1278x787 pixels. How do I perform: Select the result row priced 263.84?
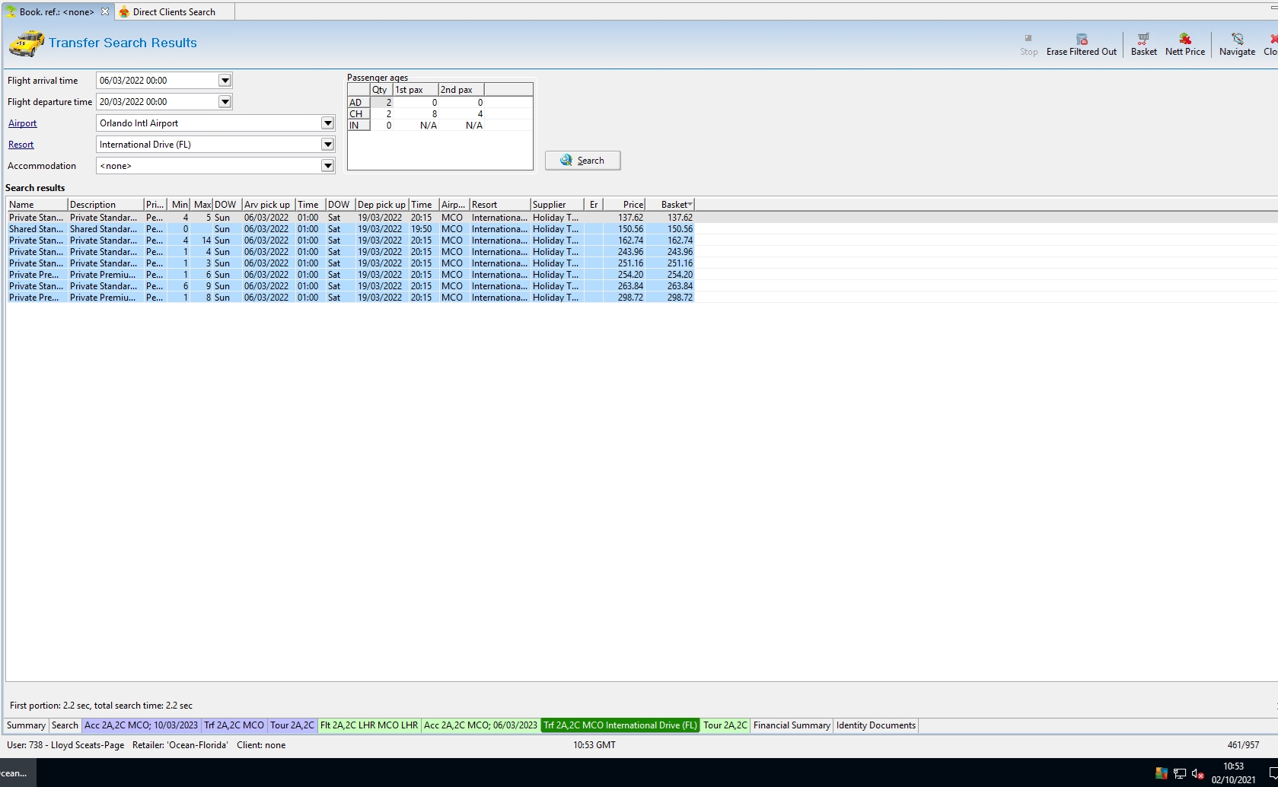[x=351, y=286]
